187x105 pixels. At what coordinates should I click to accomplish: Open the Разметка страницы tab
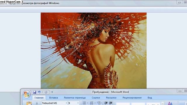(x=75, y=98)
